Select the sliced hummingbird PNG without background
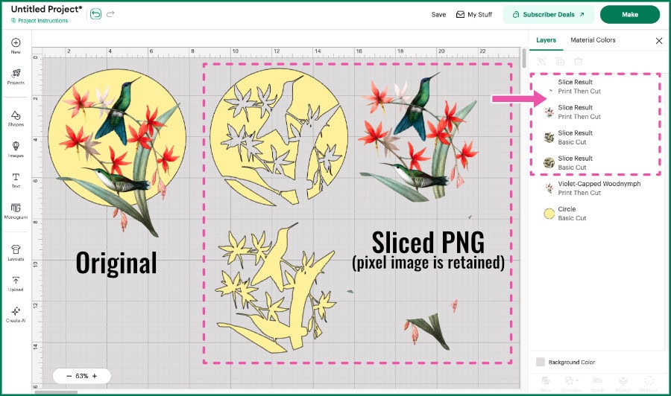Viewport: 671px width, 396px height. click(418, 137)
